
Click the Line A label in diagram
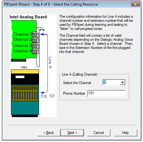pos(50,63)
